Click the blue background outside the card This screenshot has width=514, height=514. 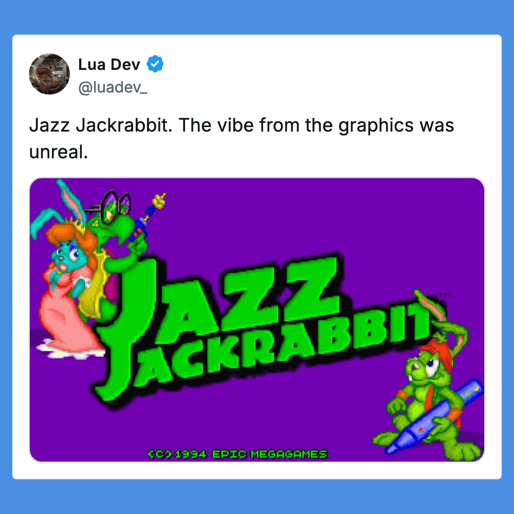[257, 16]
